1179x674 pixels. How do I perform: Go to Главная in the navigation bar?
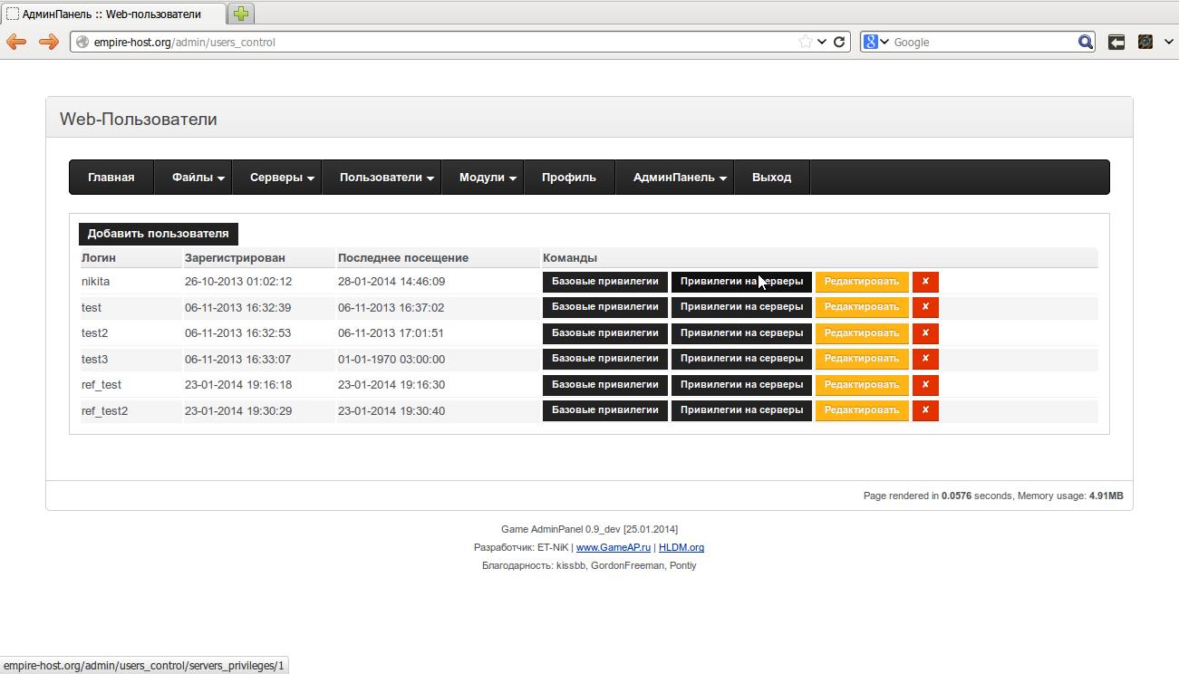[x=111, y=178]
